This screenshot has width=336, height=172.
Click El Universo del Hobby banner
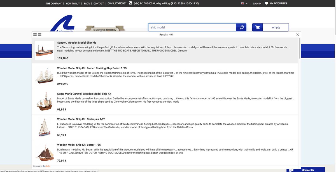click(105, 29)
